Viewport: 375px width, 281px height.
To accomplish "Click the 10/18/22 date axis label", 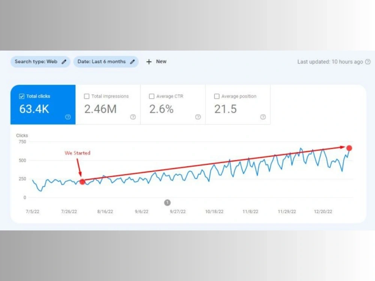I will [x=214, y=211].
